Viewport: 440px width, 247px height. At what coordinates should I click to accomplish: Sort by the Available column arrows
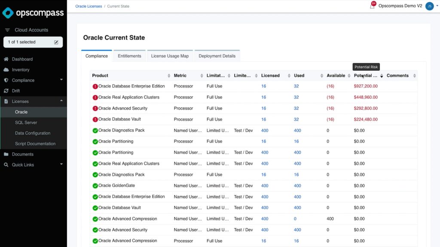[349, 75]
